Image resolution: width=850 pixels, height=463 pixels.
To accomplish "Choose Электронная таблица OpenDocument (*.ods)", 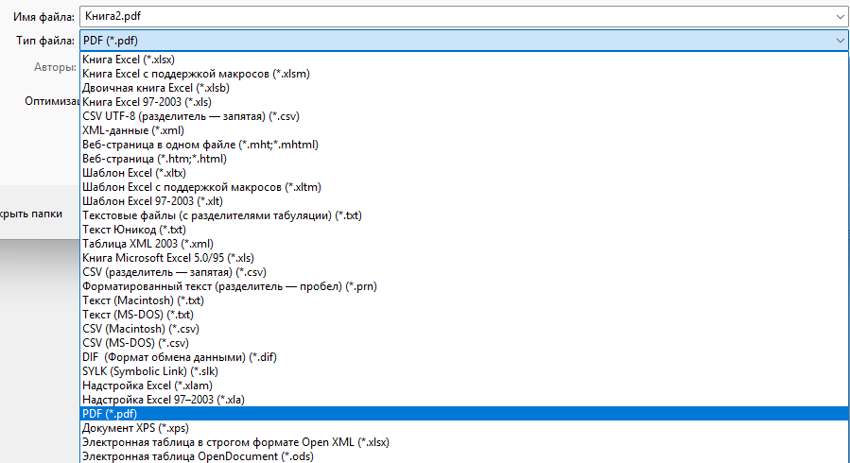I will [x=464, y=456].
